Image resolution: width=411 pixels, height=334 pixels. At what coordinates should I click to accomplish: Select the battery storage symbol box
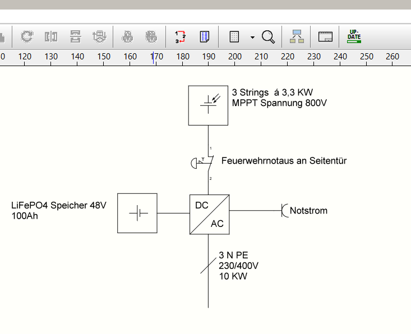(x=137, y=214)
